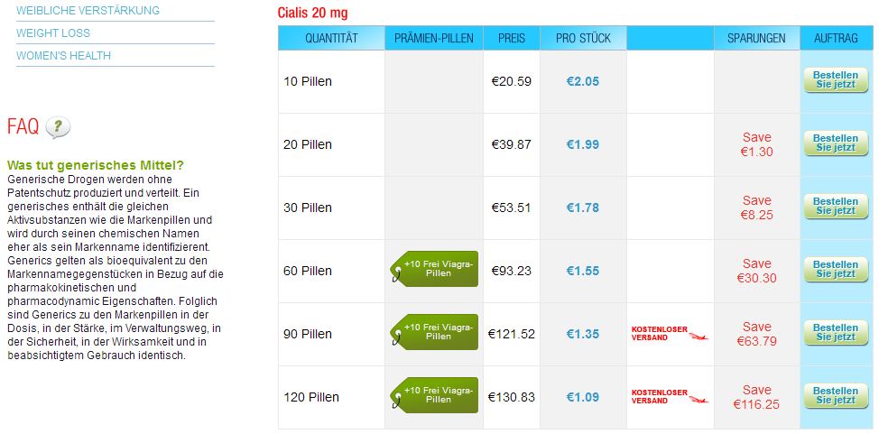The height and width of the screenshot is (434, 879).
Task: Click the Viagra bonus tag for 90 Pillen
Action: [434, 332]
